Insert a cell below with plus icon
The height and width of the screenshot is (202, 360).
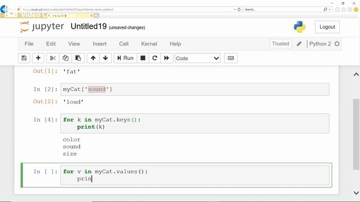38,58
